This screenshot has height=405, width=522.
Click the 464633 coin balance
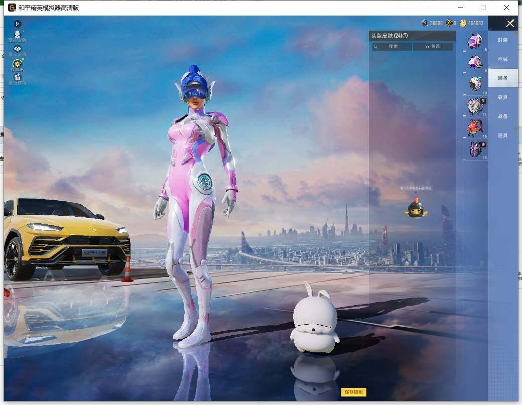click(x=476, y=23)
